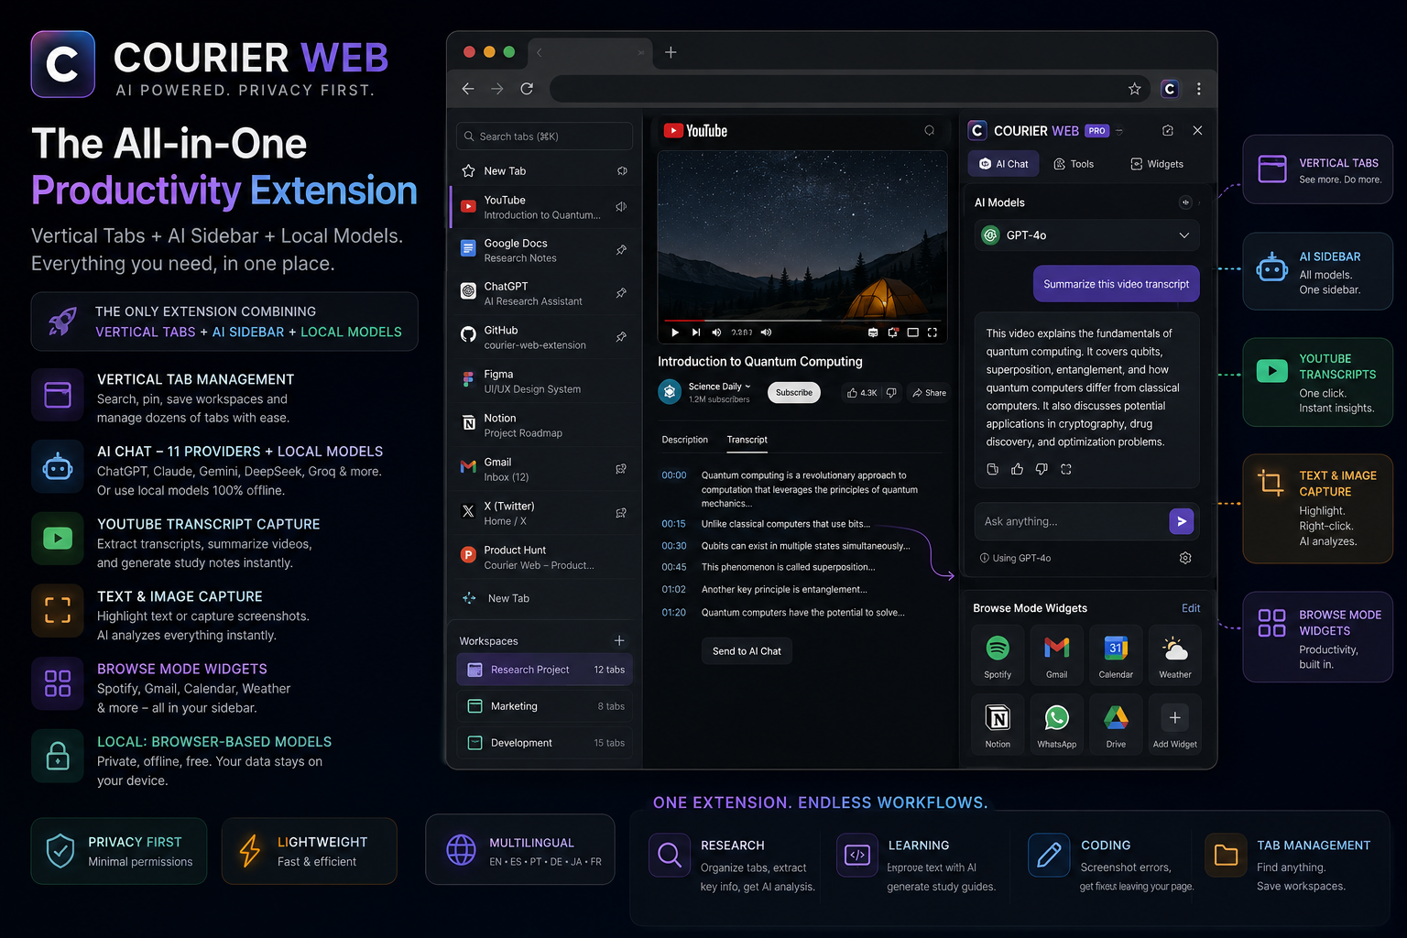Open the Gmail widget
This screenshot has height=938, width=1407.
click(x=1057, y=655)
